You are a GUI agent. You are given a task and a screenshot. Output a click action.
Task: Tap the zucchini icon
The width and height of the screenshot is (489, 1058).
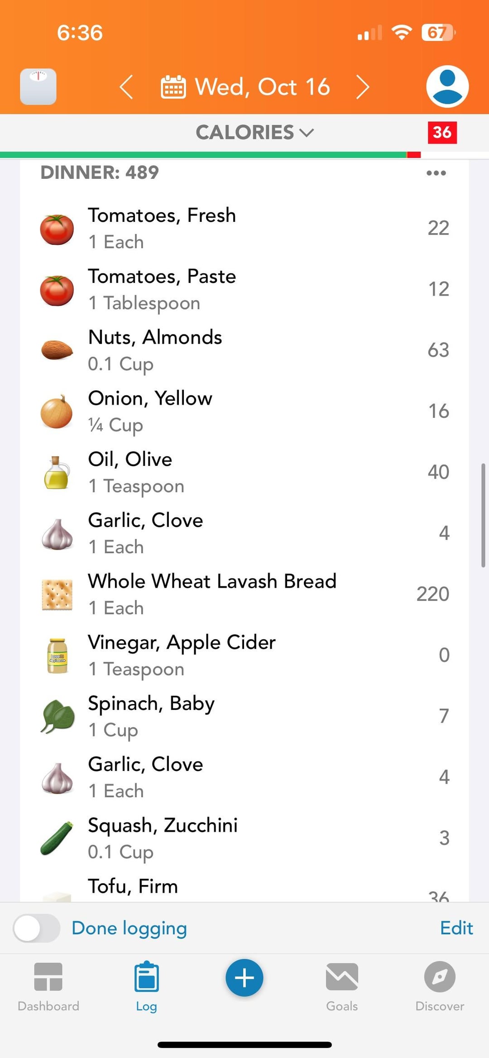[x=57, y=838]
